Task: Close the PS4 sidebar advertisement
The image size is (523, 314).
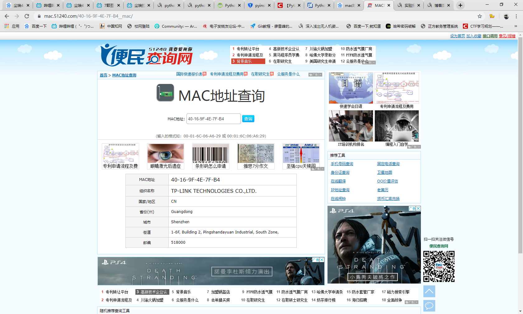Action: pos(418,208)
